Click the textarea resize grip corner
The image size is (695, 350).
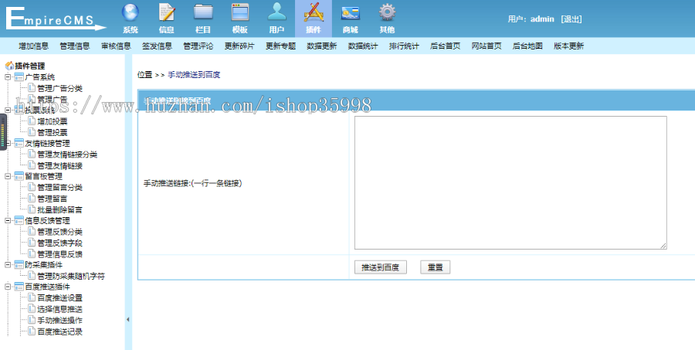[x=663, y=246]
